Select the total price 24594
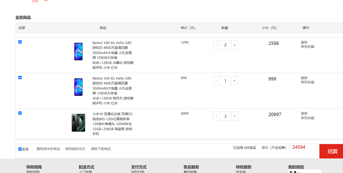 coord(299,147)
